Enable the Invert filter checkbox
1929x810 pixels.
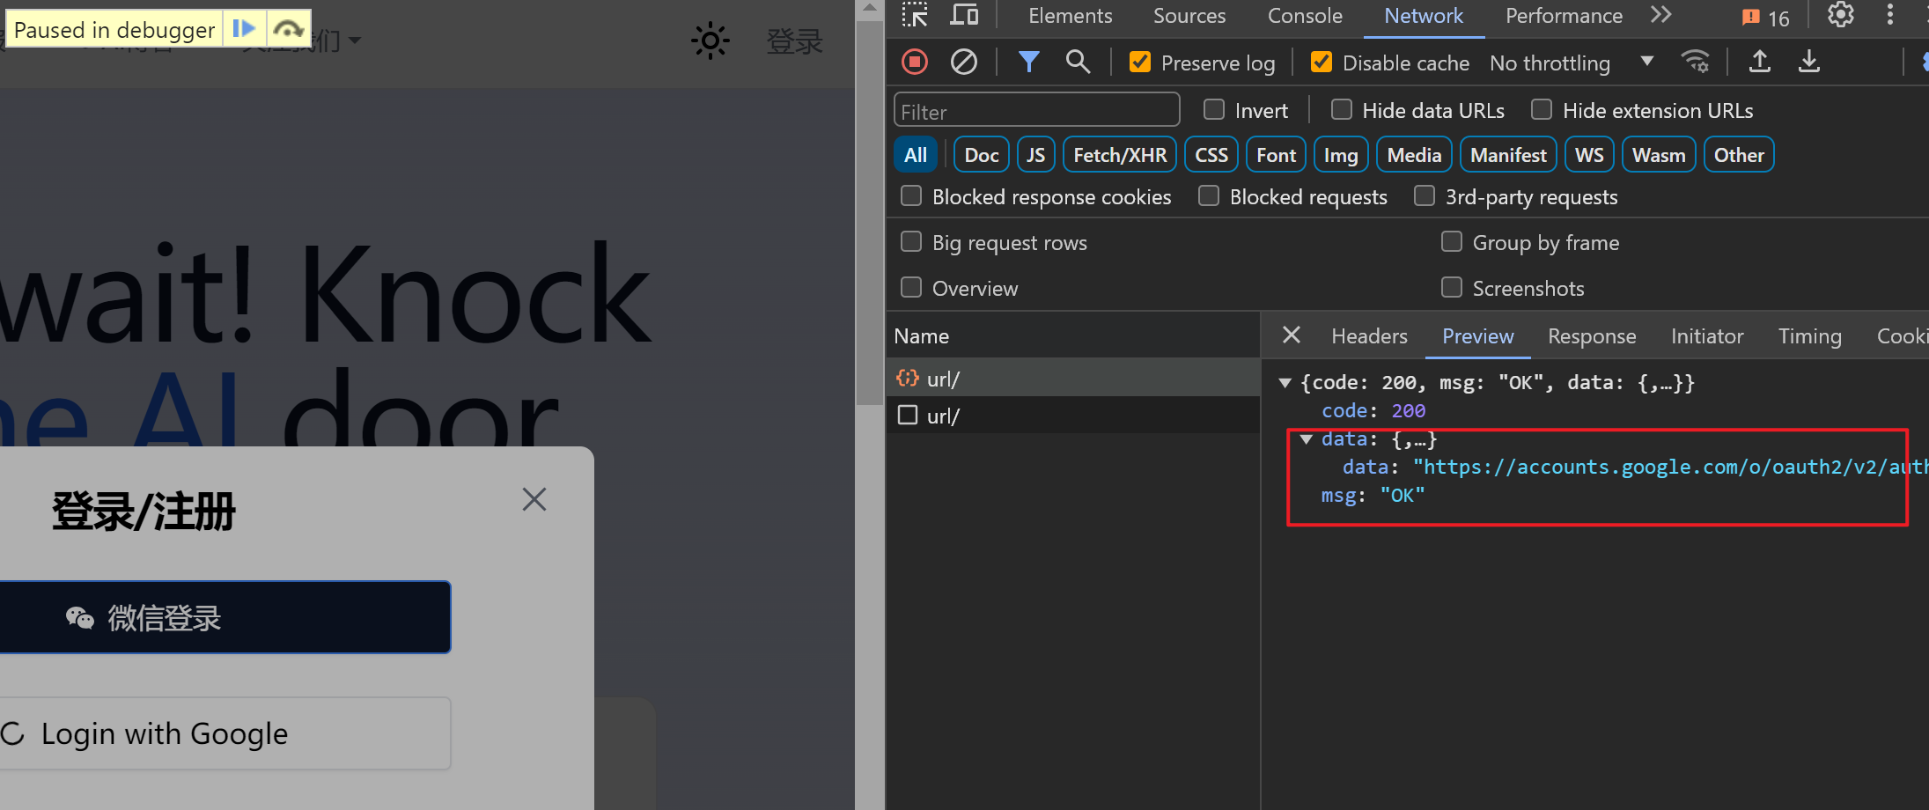1214,110
